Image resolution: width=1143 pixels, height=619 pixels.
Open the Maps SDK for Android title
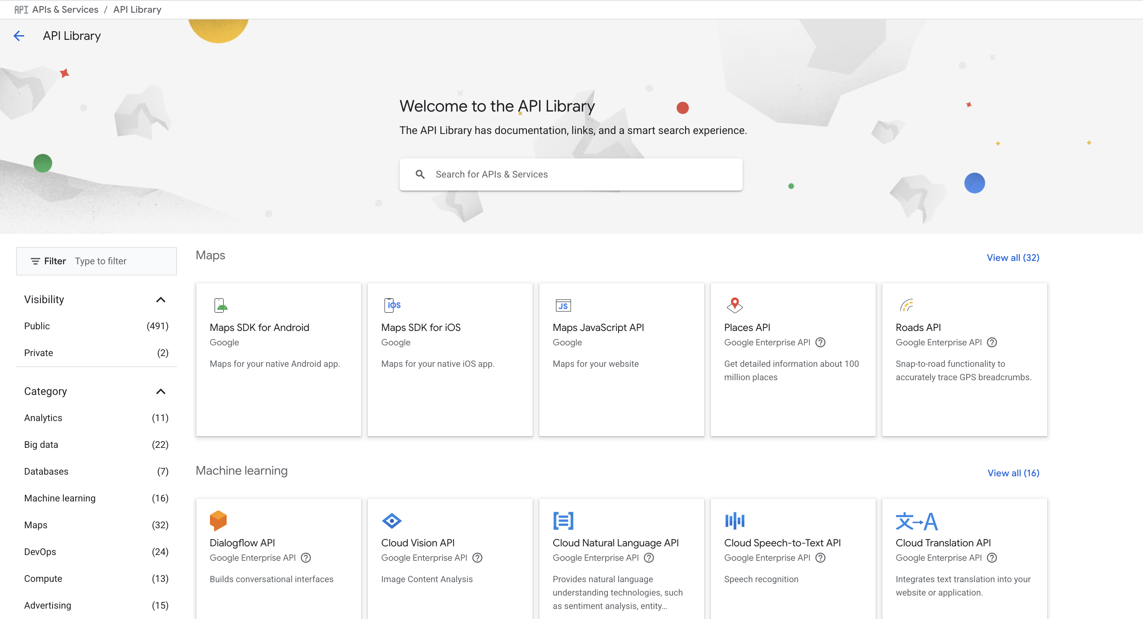point(259,328)
